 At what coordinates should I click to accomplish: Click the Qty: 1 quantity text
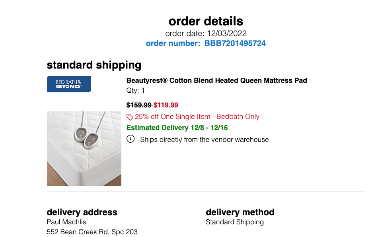(135, 90)
